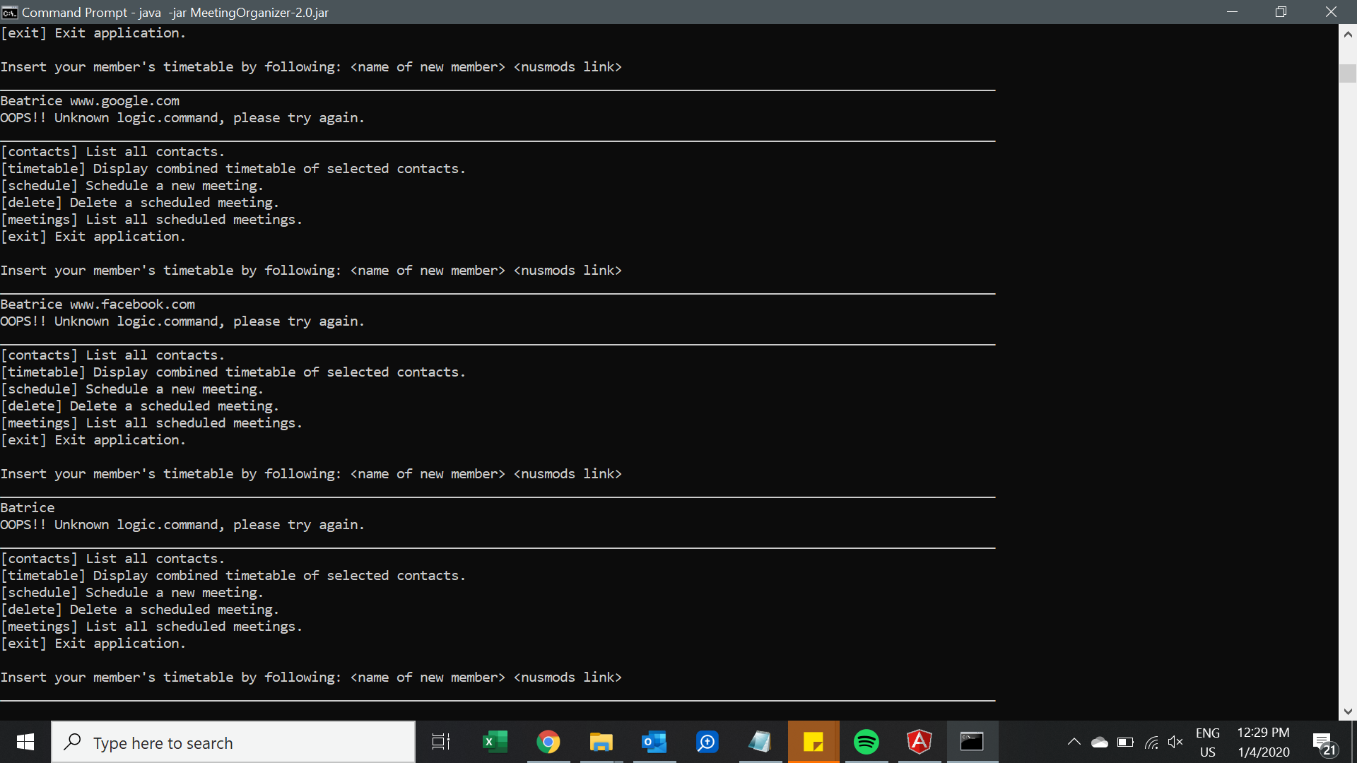1357x763 pixels.
Task: Click the final 'Insert your member's timetable' prompt
Action: (x=311, y=678)
